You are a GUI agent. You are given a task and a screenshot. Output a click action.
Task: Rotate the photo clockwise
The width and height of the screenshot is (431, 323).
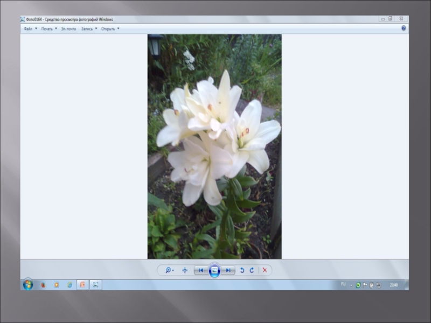[x=252, y=270]
